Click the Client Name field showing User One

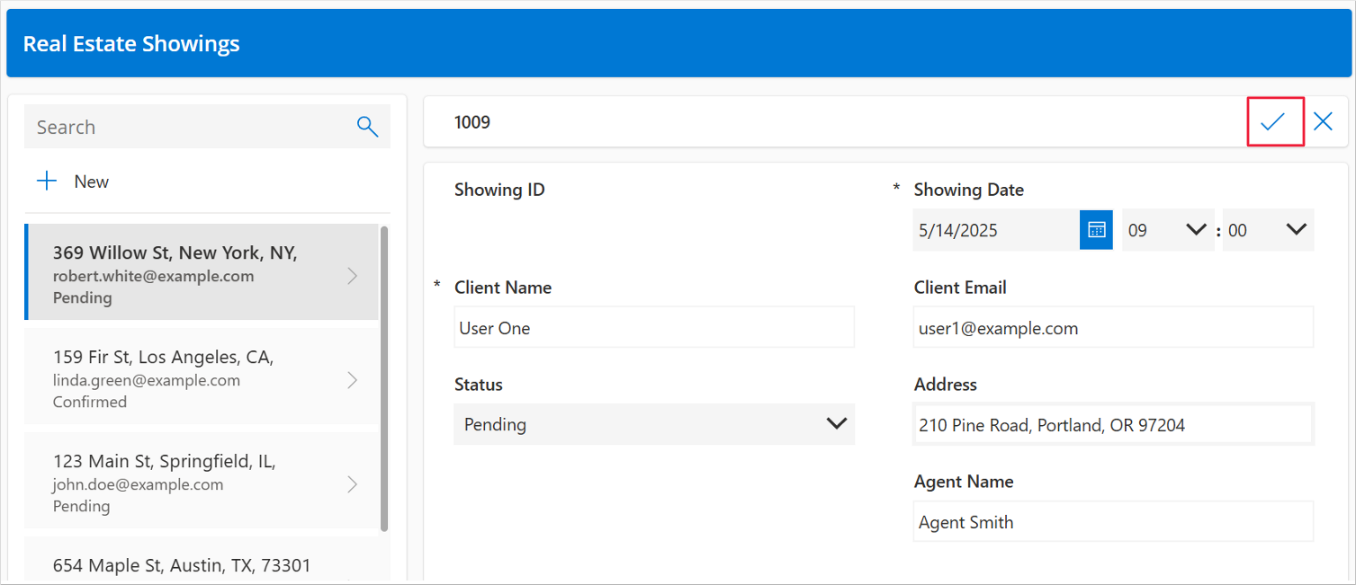pos(653,327)
